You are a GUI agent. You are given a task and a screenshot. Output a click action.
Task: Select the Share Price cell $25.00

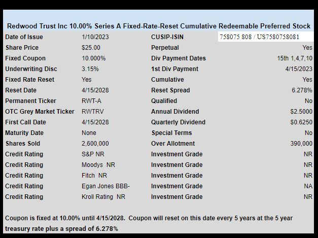(x=91, y=48)
